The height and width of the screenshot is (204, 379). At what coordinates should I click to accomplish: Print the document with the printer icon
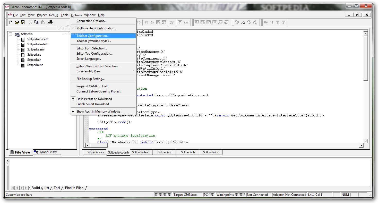pos(50,22)
